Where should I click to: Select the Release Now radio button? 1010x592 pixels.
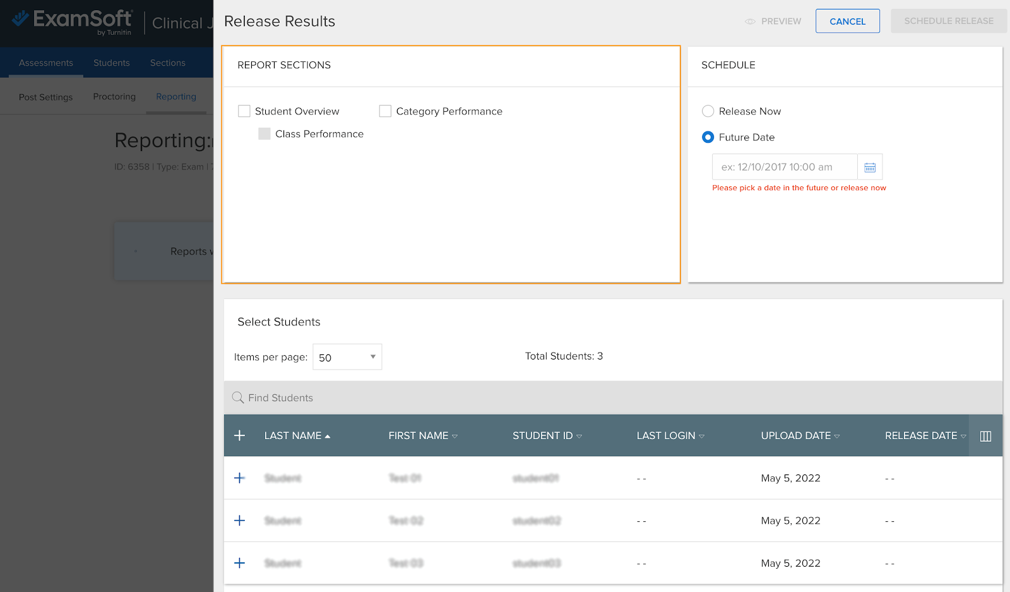pyautogui.click(x=708, y=111)
